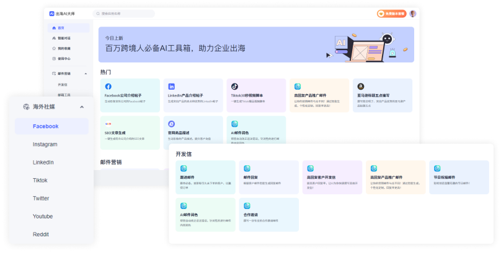Click the mail icon on 高回复产品推广邮件 card under 热门
This screenshot has height=253, width=501.
coord(298,87)
